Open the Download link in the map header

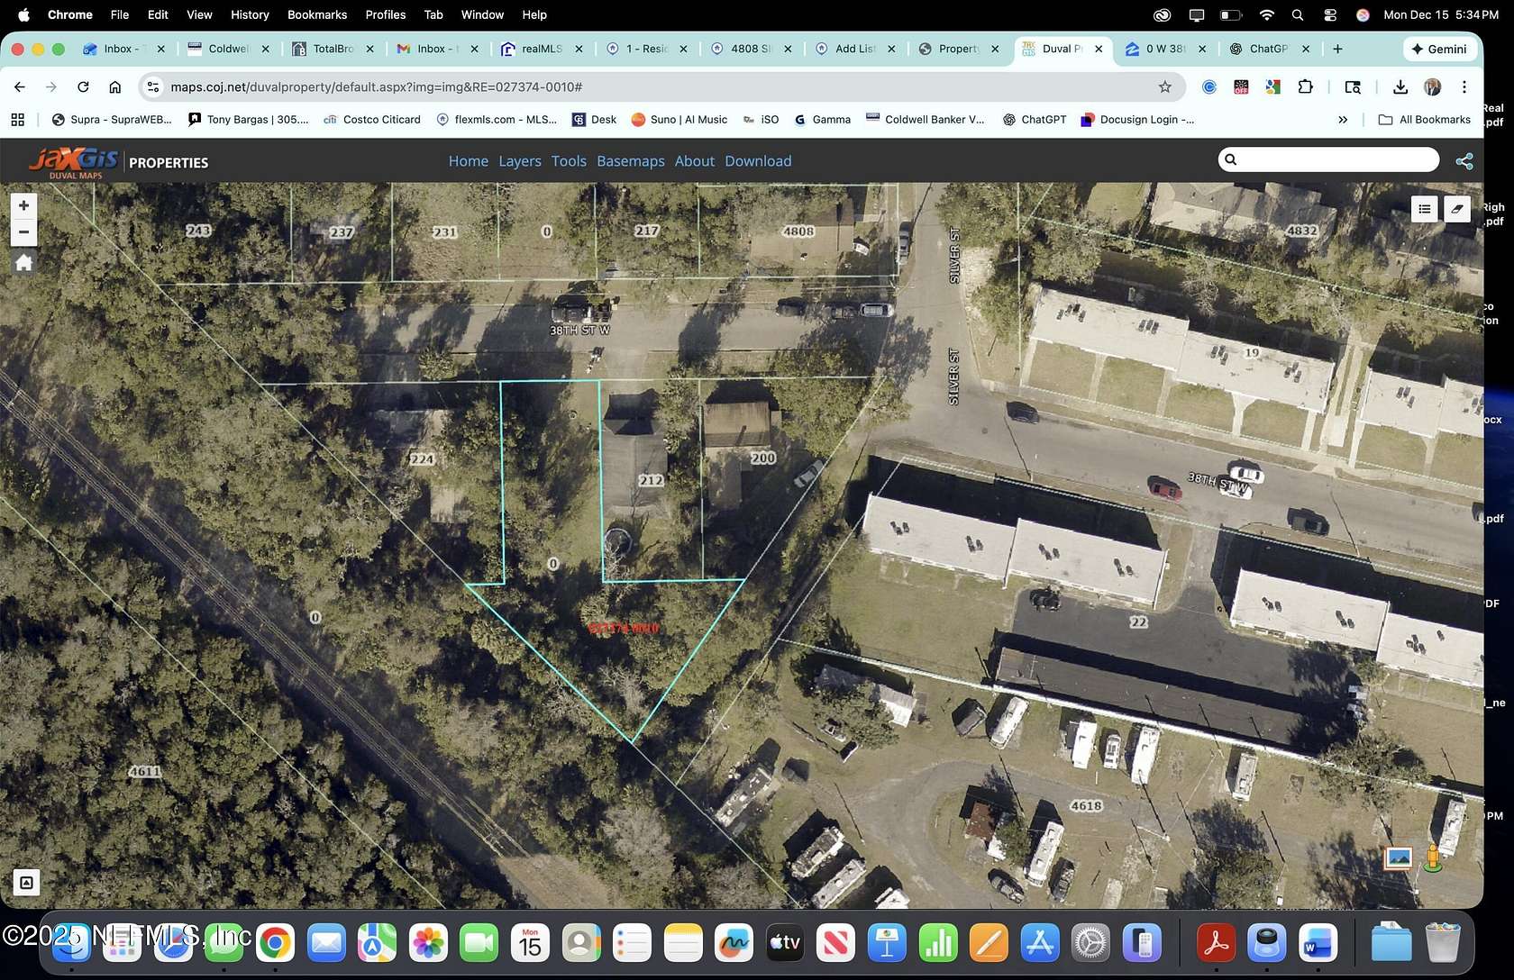[x=758, y=160]
